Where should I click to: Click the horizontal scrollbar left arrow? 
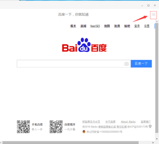tap(1, 143)
